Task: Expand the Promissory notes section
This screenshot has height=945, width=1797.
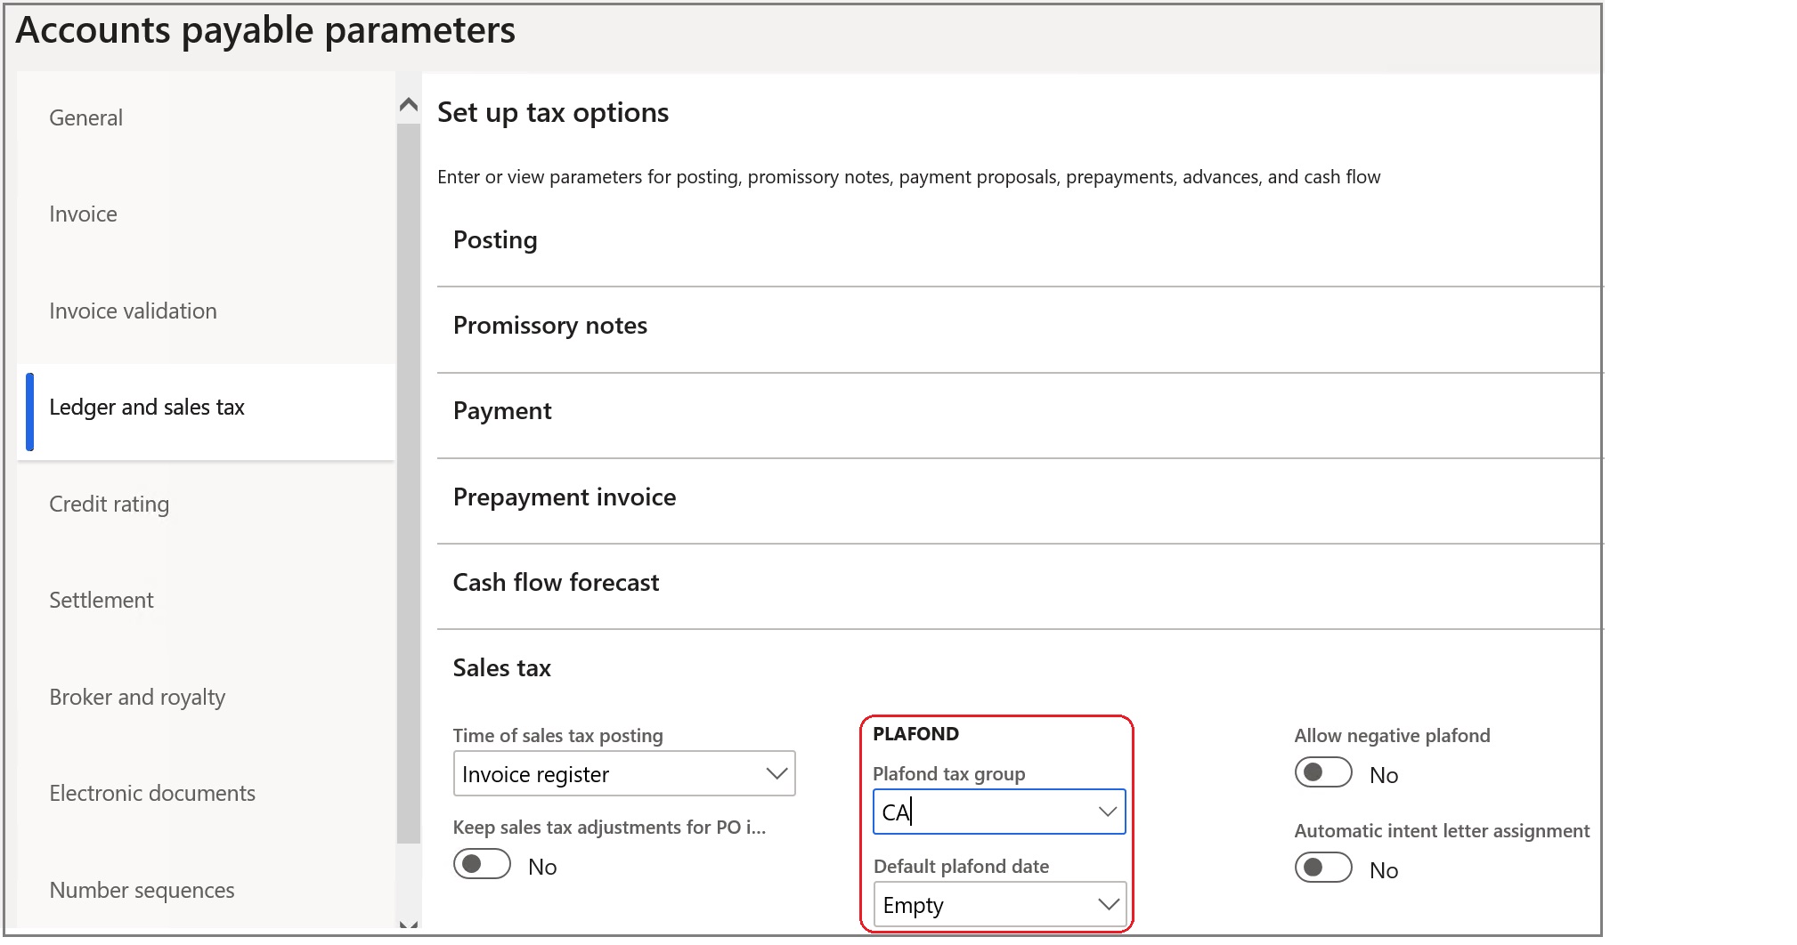Action: coord(549,326)
